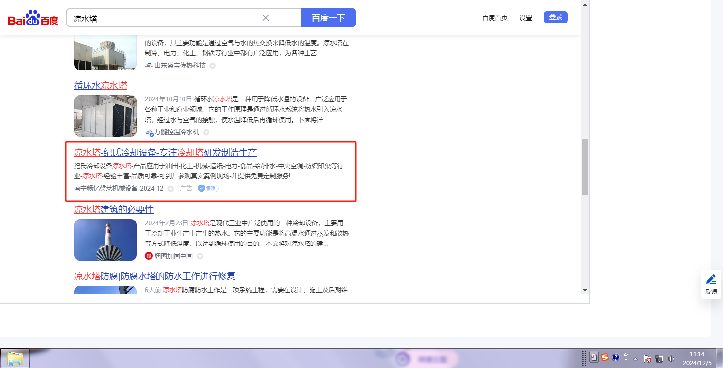Click the 百度一下 search button
The width and height of the screenshot is (723, 368).
[x=328, y=18]
